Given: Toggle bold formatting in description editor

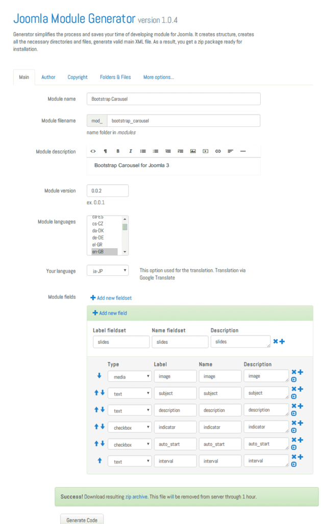Looking at the screenshot, I should pos(118,151).
